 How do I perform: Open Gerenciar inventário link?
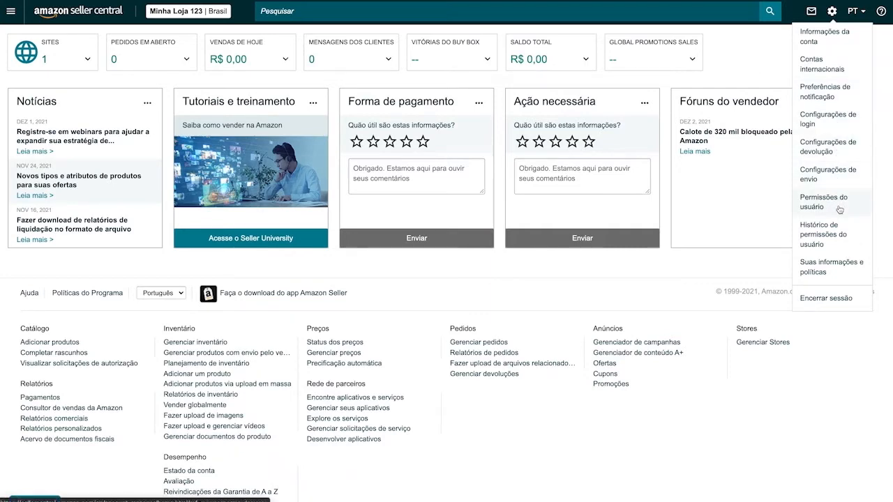(x=195, y=342)
